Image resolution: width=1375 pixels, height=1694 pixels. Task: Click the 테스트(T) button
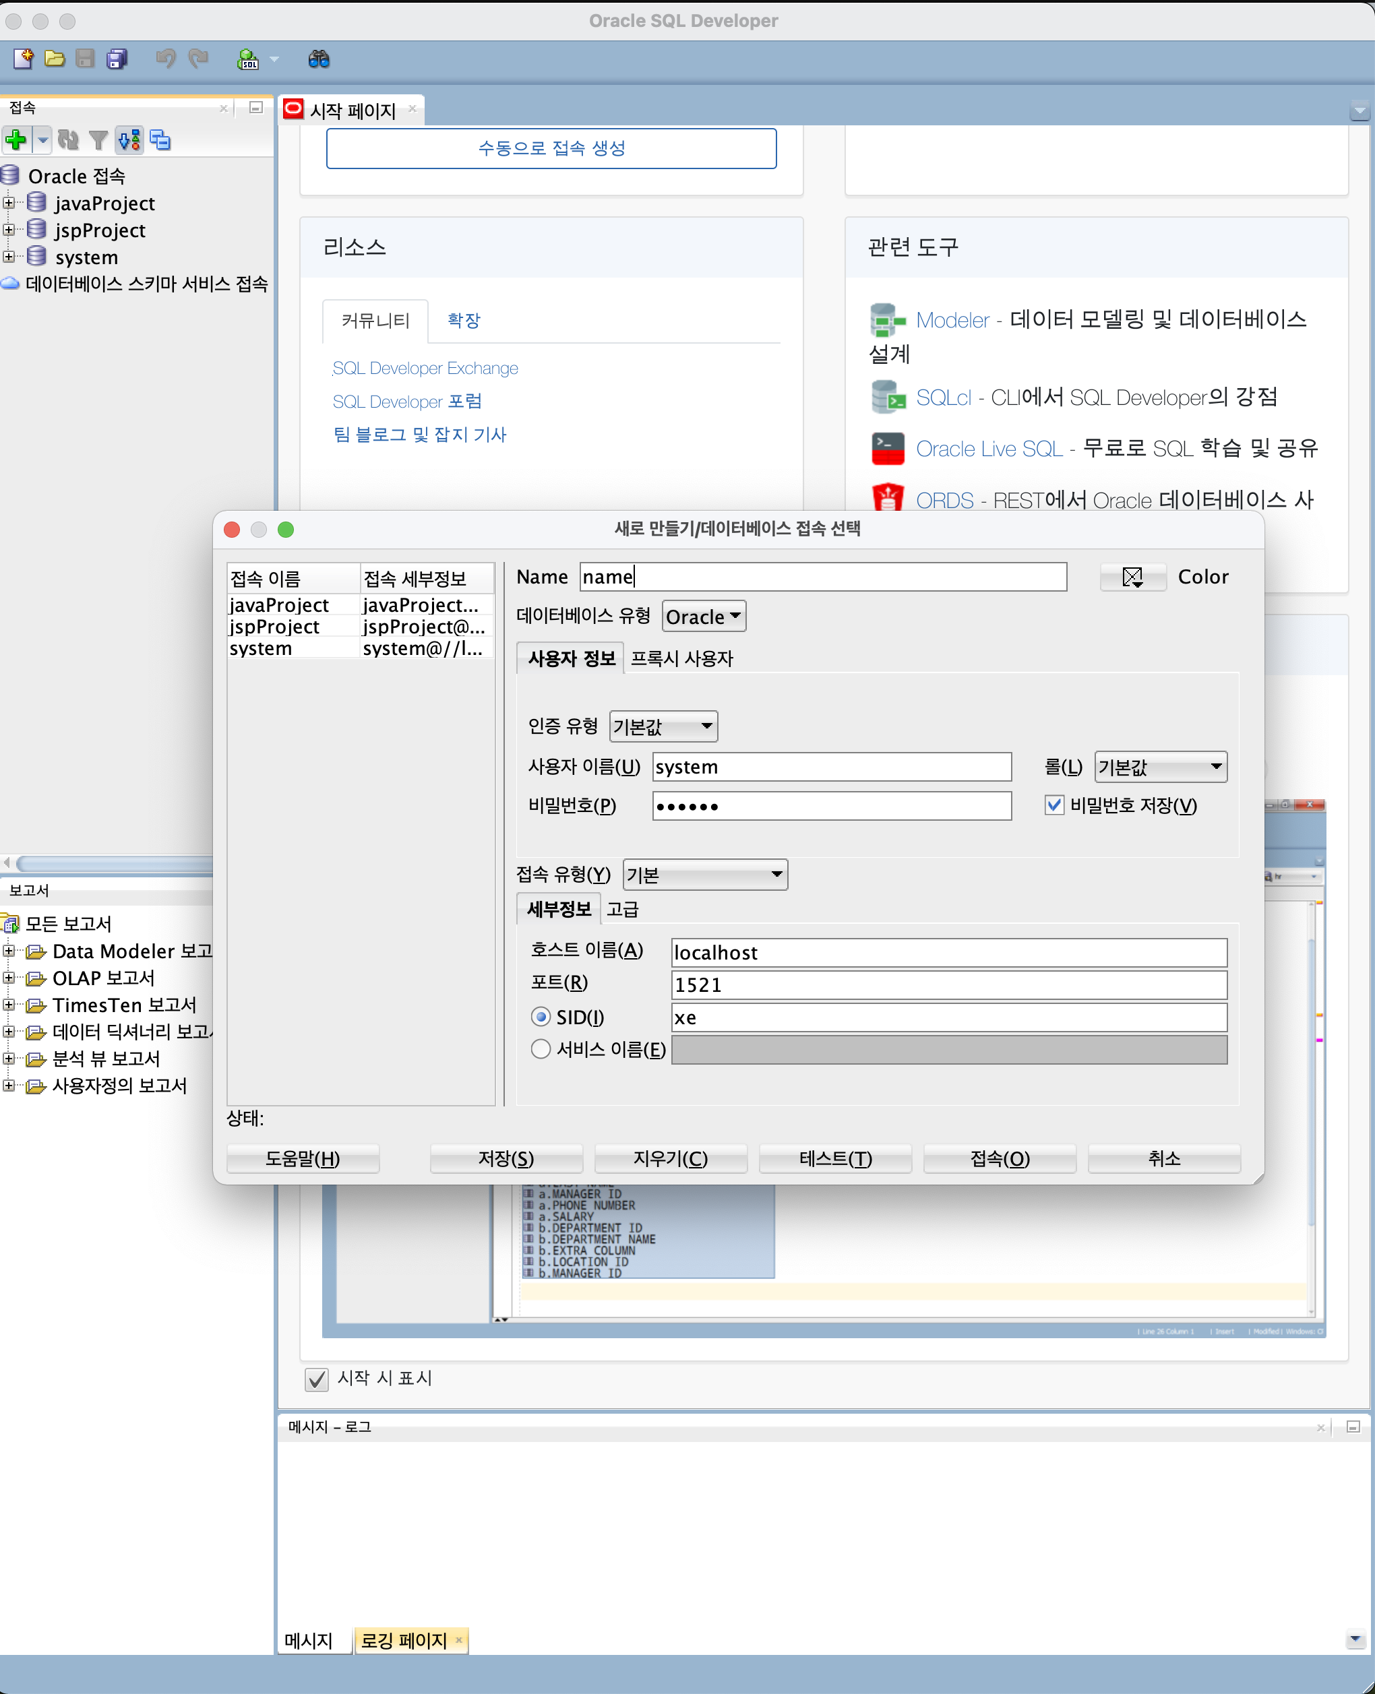[x=835, y=1158]
